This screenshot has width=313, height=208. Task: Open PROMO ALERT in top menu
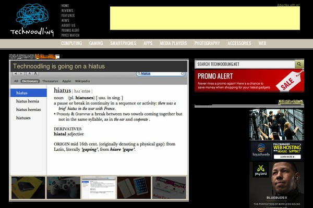[70, 31]
